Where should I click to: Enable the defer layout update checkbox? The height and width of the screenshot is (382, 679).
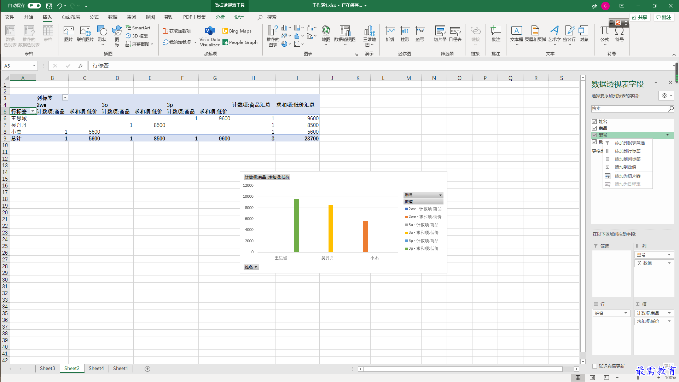[x=595, y=366]
